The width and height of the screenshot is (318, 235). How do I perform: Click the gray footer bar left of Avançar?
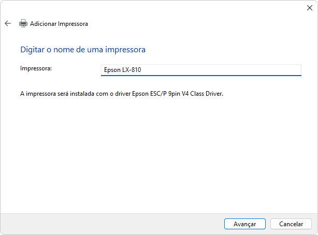pyautogui.click(x=111, y=224)
